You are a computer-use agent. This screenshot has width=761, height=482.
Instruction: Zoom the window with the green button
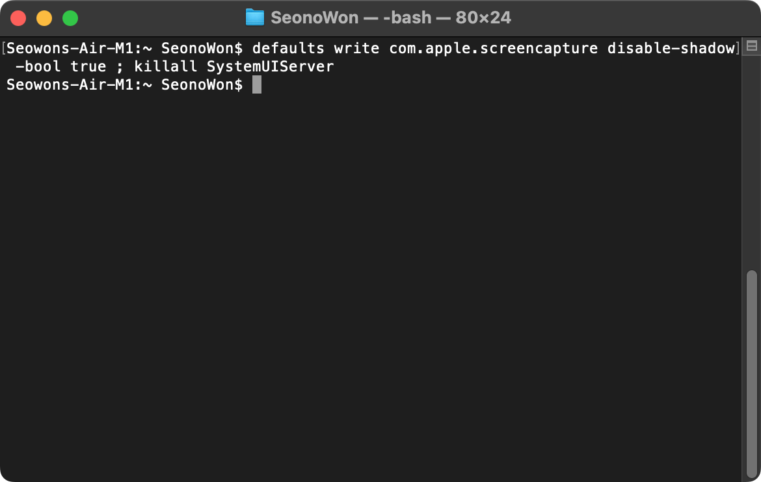pos(70,18)
